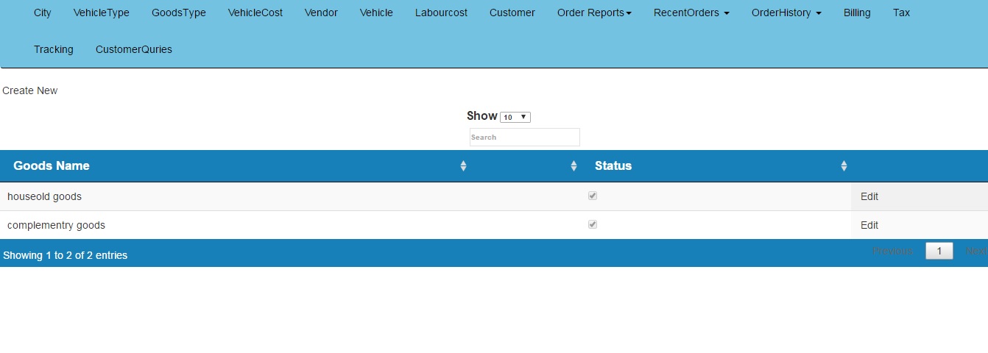Open the VehicleCost menu item
The image size is (988, 353).
coord(255,13)
